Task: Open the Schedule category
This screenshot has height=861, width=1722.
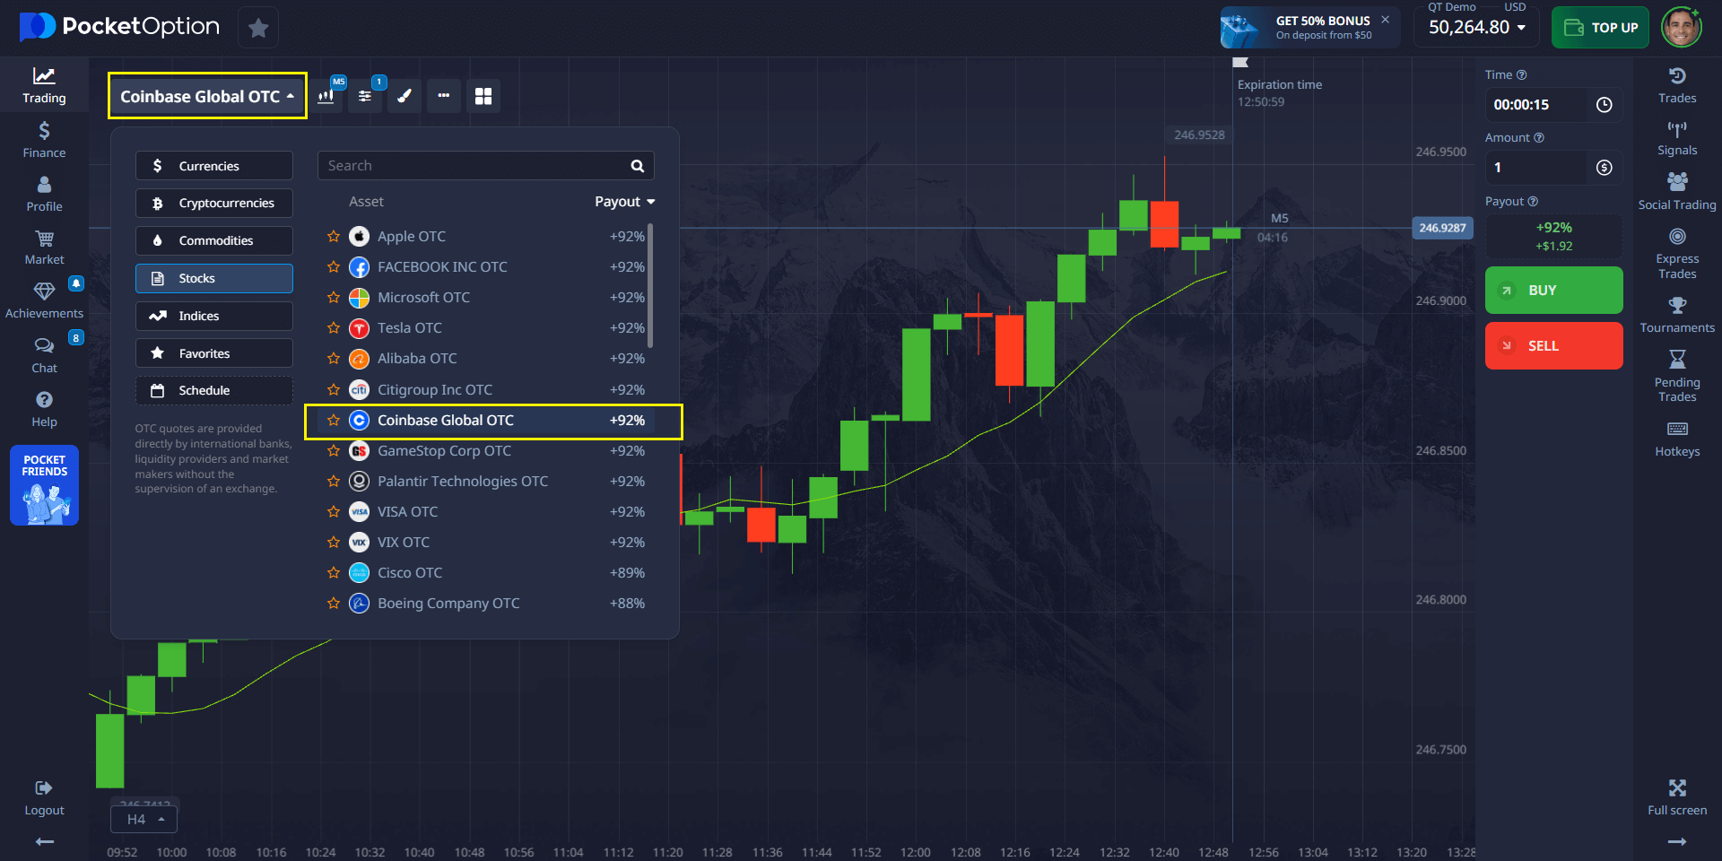Action: (214, 390)
